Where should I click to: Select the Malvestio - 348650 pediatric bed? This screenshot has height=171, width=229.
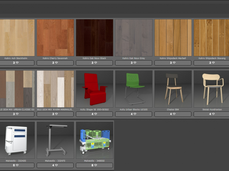[x=95, y=140]
